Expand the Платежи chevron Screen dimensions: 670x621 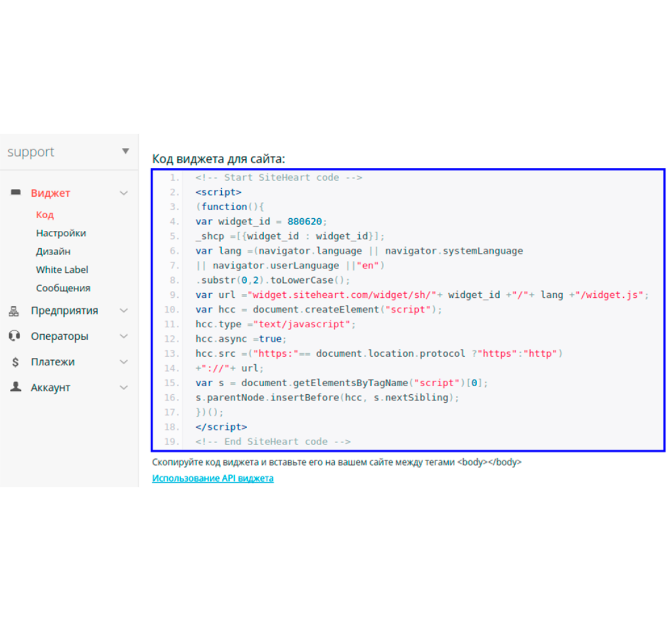click(x=124, y=362)
